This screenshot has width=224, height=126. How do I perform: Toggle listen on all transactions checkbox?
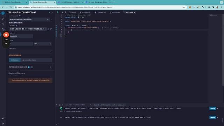coord(67,105)
